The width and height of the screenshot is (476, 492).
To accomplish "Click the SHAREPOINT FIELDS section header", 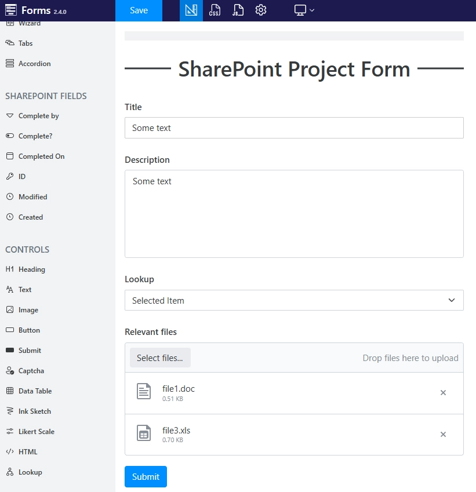I will (46, 96).
